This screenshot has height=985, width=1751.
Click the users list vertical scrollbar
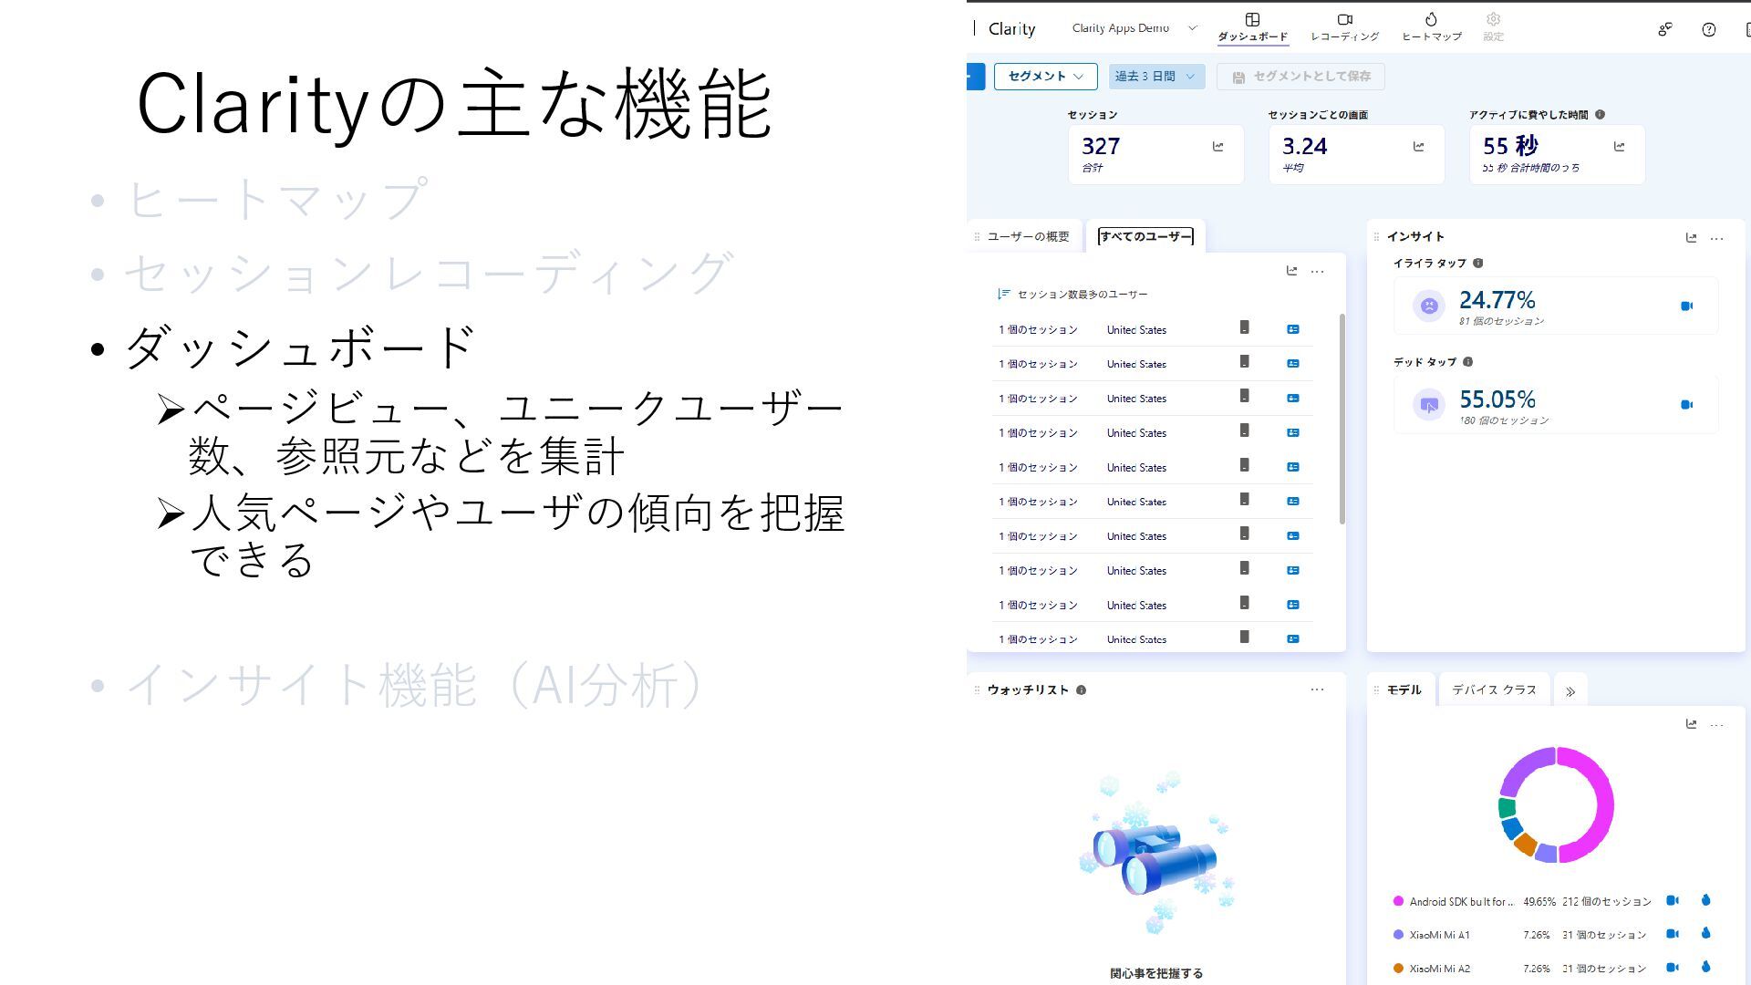coord(1342,419)
